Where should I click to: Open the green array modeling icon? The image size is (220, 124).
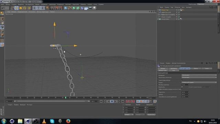click(x=78, y=8)
